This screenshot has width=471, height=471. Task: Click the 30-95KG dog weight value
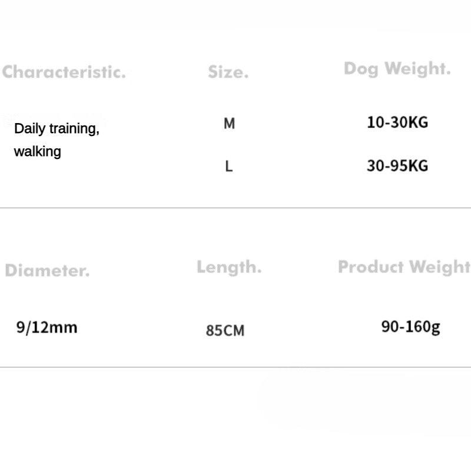tap(397, 166)
